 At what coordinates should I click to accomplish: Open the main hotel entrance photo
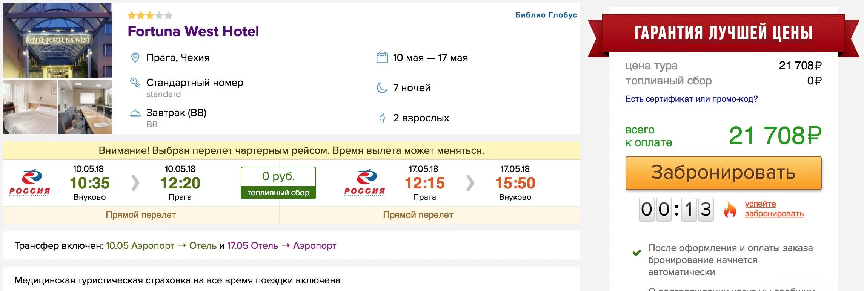[58, 41]
